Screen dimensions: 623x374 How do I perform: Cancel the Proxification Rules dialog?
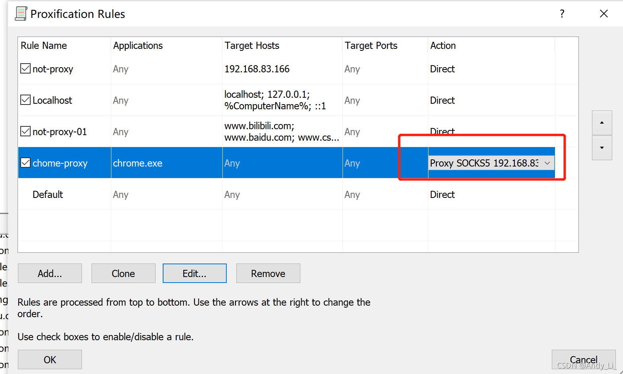point(583,359)
